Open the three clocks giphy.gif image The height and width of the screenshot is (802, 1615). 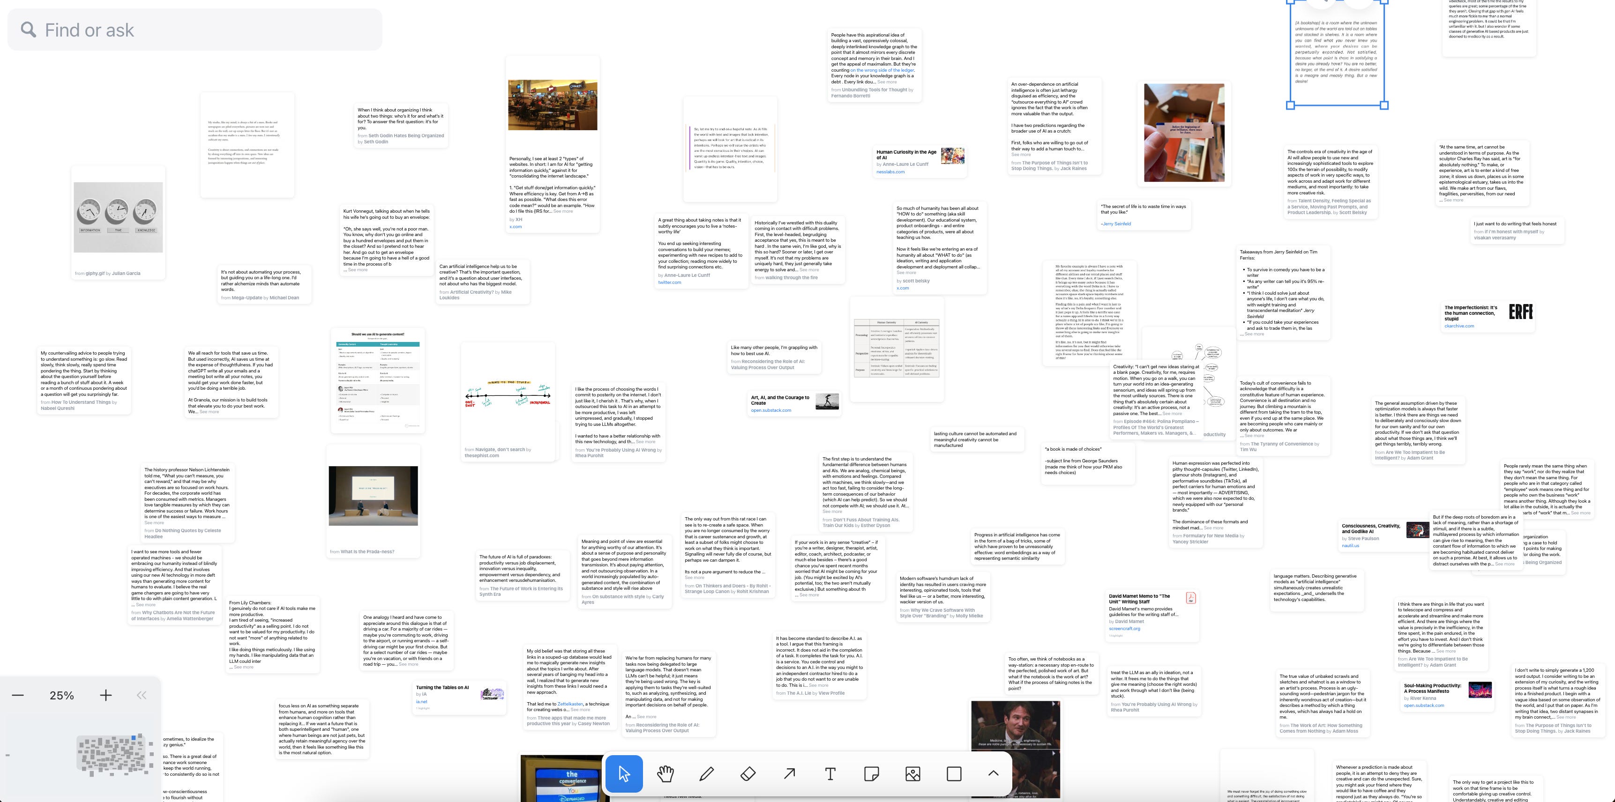click(119, 217)
